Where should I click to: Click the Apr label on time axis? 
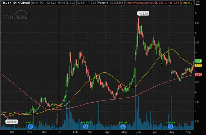(107, 132)
